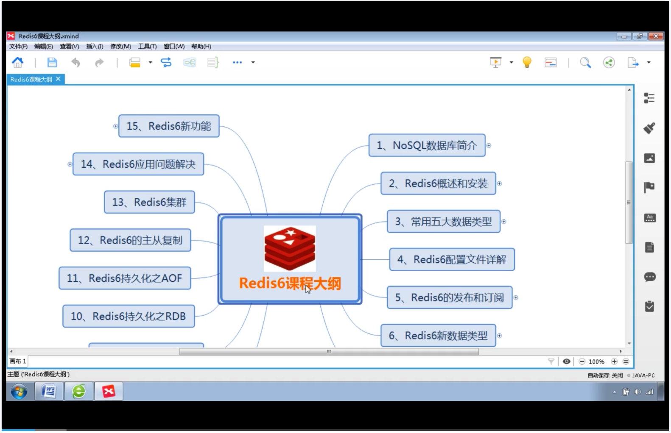Screen dimensions: 671x433
Task: Select topic '11、Redis6持久化之AOF'
Action: 125,278
